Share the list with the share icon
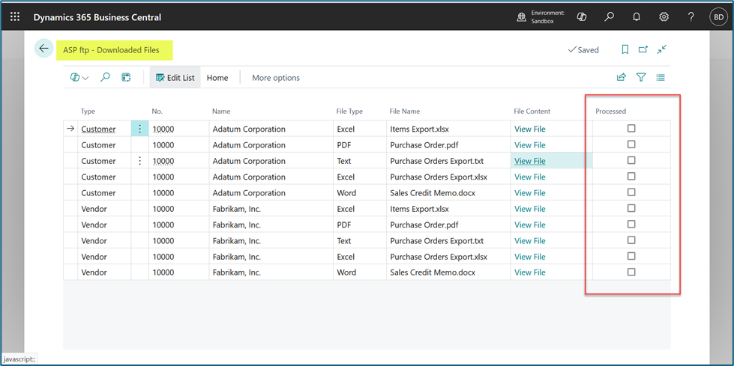This screenshot has height=366, width=734. [x=622, y=78]
